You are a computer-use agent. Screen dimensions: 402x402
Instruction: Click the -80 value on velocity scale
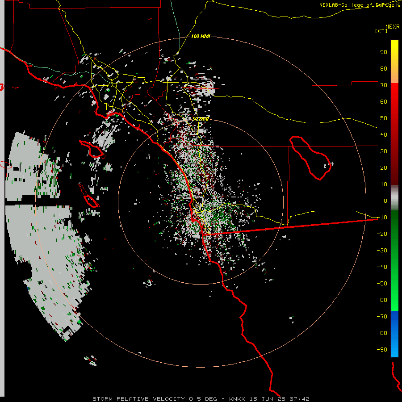point(382,333)
